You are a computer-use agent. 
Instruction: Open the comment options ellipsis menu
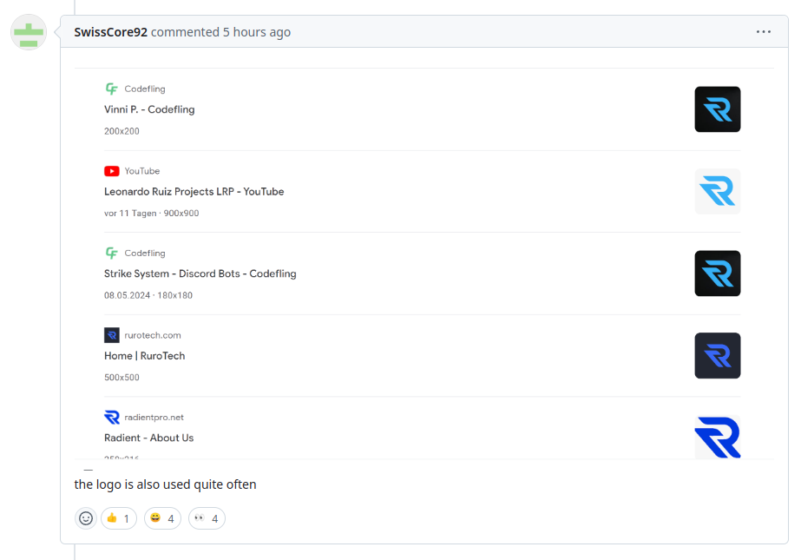point(763,31)
